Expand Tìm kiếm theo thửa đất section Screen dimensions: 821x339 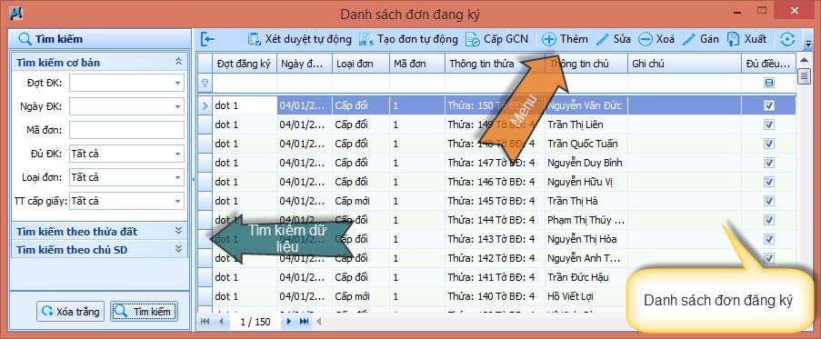178,231
